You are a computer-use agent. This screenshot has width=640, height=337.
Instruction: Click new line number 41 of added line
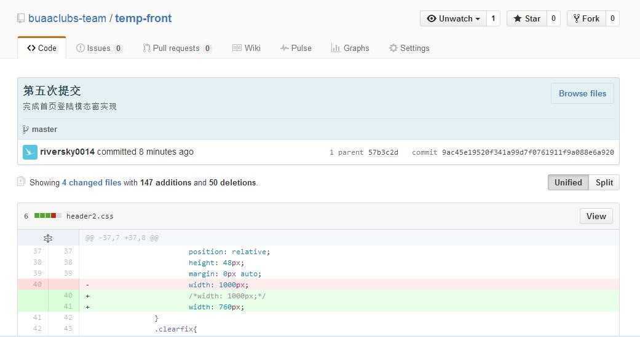coord(68,306)
